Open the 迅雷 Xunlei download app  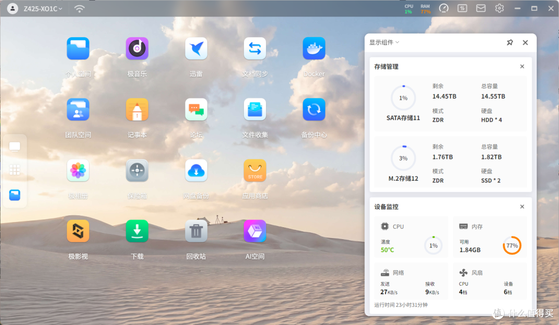pos(196,49)
